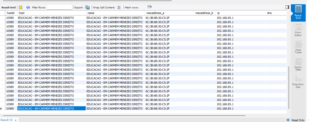This screenshot has width=309, height=122.
Task: Open the Execution Plan view
Action: [x=298, y=82]
